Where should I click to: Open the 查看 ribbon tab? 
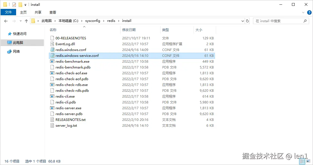click(x=53, y=12)
